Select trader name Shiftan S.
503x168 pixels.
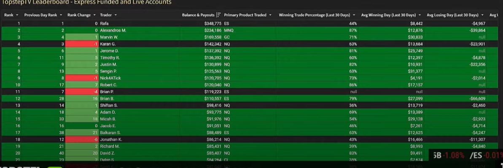click(x=109, y=105)
